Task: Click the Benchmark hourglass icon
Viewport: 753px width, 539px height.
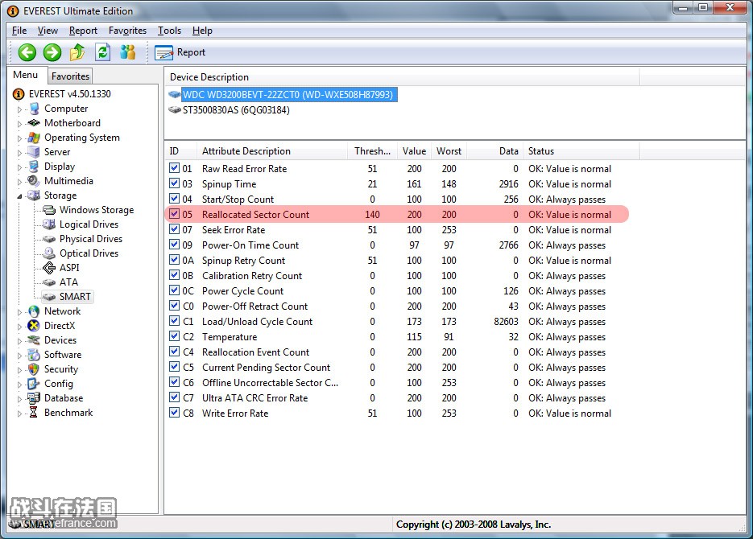Action: coord(33,413)
